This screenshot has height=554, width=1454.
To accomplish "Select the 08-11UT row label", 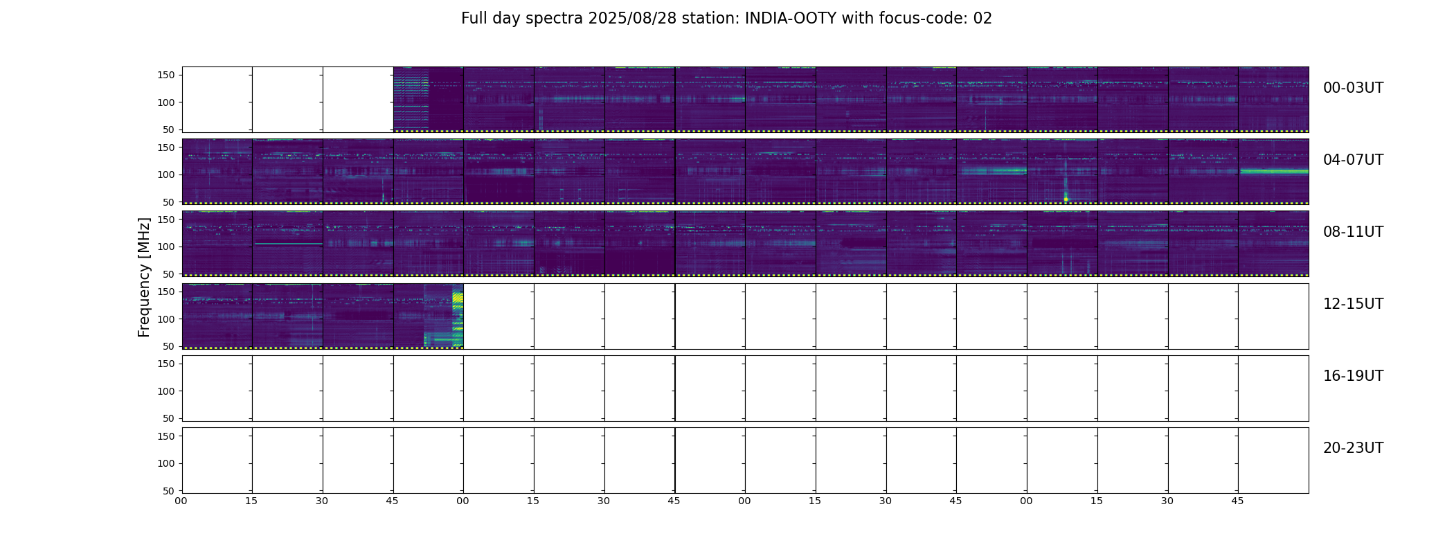I will [1353, 232].
